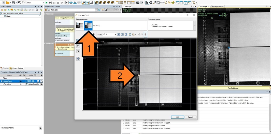Toggle eye visibility for inTransform property
The height and width of the screenshot is (134, 271).
[21, 84]
